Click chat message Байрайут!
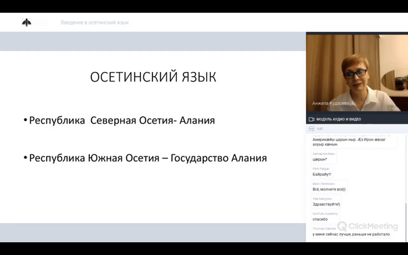Image resolution: width=408 pixels, height=255 pixels. pos(322,174)
